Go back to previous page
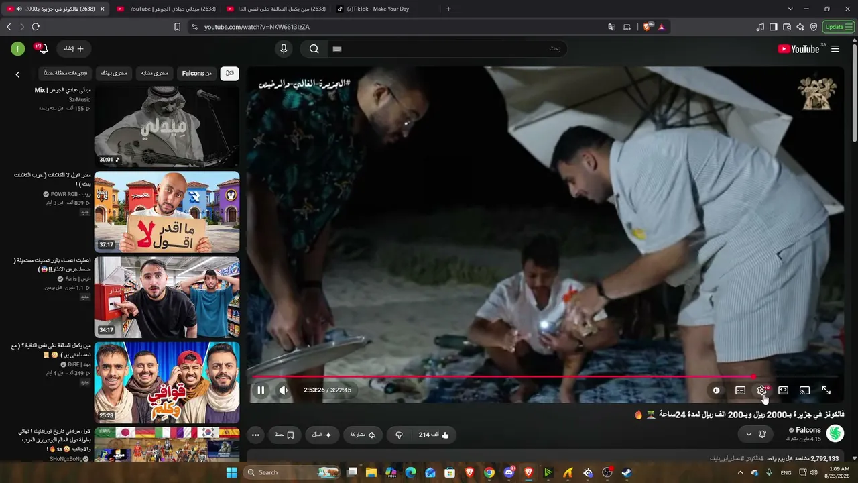The width and height of the screenshot is (858, 483). pos(9,27)
